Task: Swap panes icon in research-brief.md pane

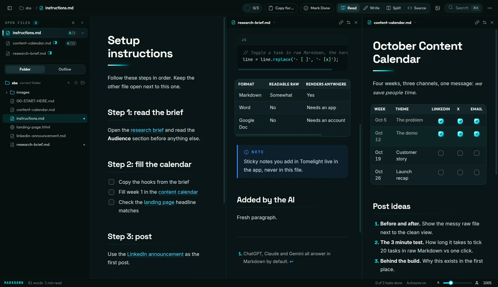Action: pyautogui.click(x=349, y=22)
